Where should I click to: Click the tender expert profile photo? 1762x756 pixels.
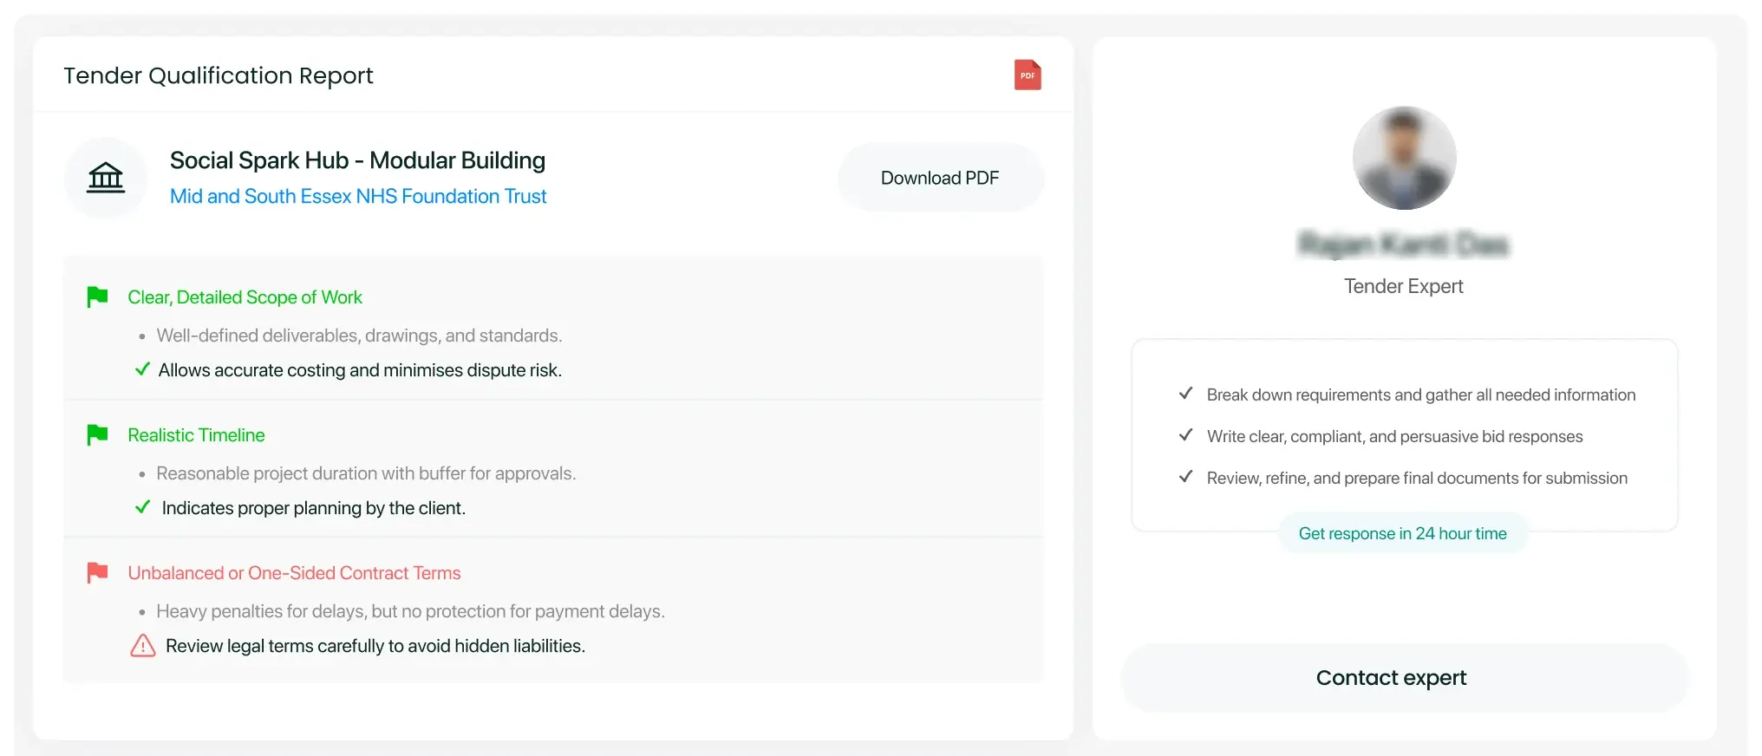pos(1404,158)
